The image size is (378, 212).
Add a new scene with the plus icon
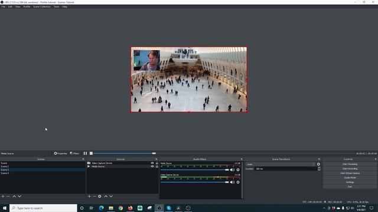(x=3, y=196)
